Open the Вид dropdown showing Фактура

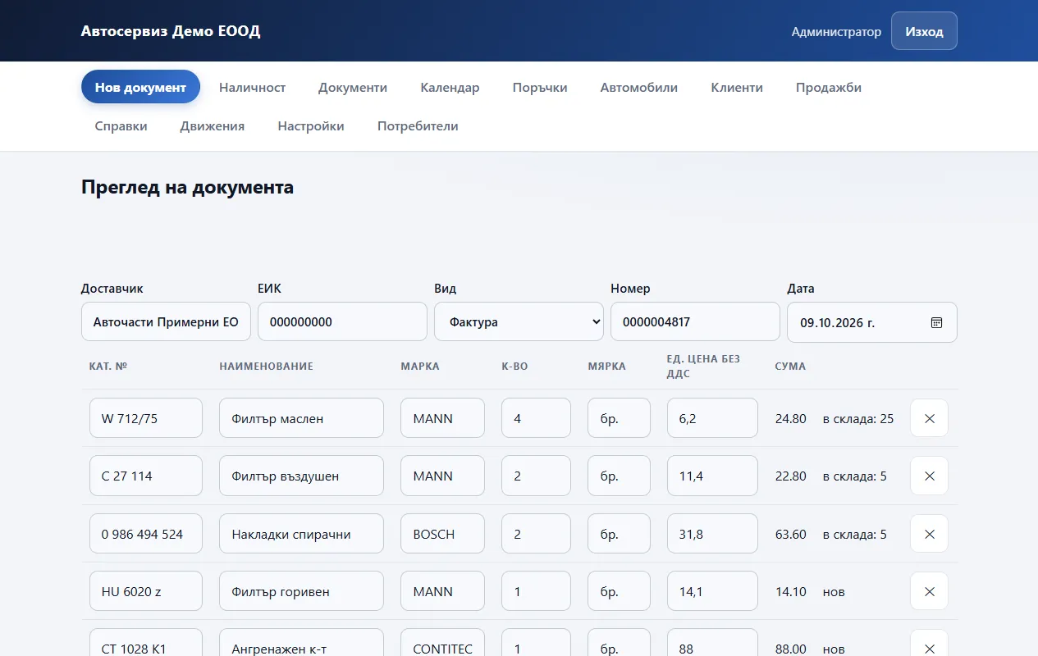tap(519, 321)
